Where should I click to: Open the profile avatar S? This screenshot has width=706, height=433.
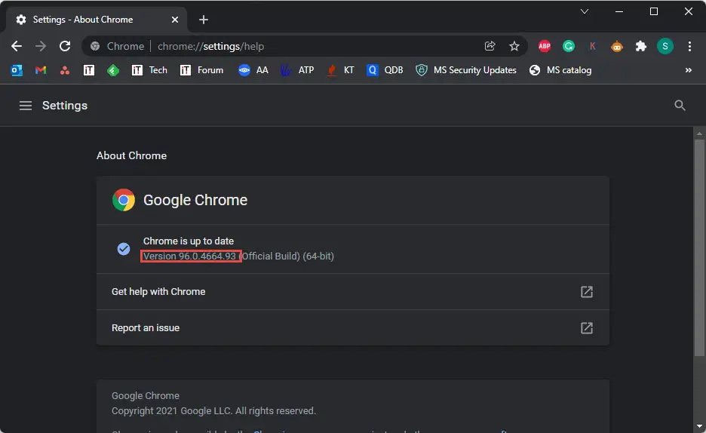point(665,46)
